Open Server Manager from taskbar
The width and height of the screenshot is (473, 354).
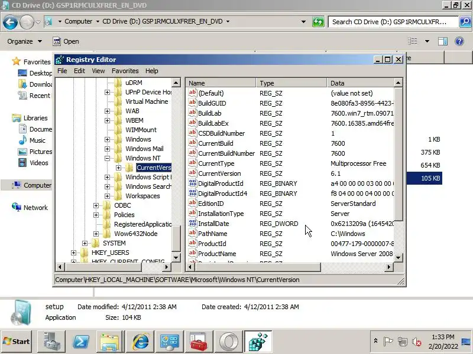[x=51, y=342]
